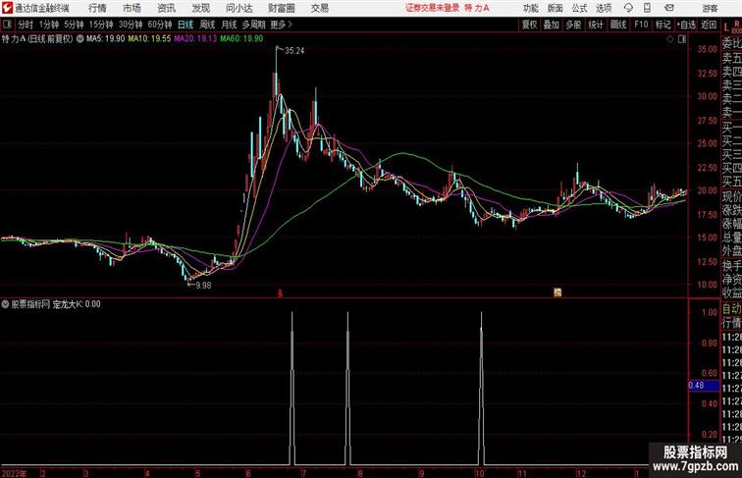Image resolution: width=742 pixels, height=478 pixels.
Task: Click the 通达信 app logo icon
Action: coord(7,8)
